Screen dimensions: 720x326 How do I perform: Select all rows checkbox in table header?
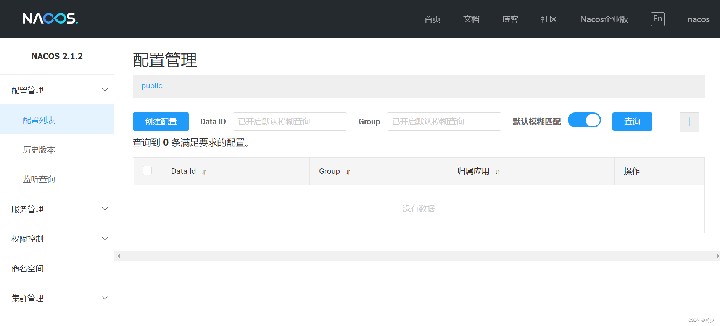(147, 170)
